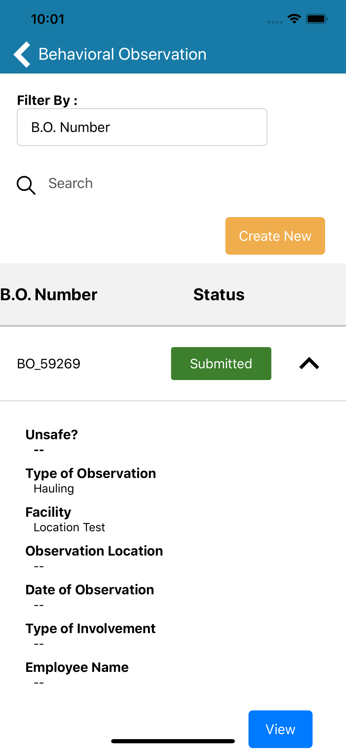The image size is (346, 750).
Task: Tap the Location Test facility value
Action: coord(69,527)
